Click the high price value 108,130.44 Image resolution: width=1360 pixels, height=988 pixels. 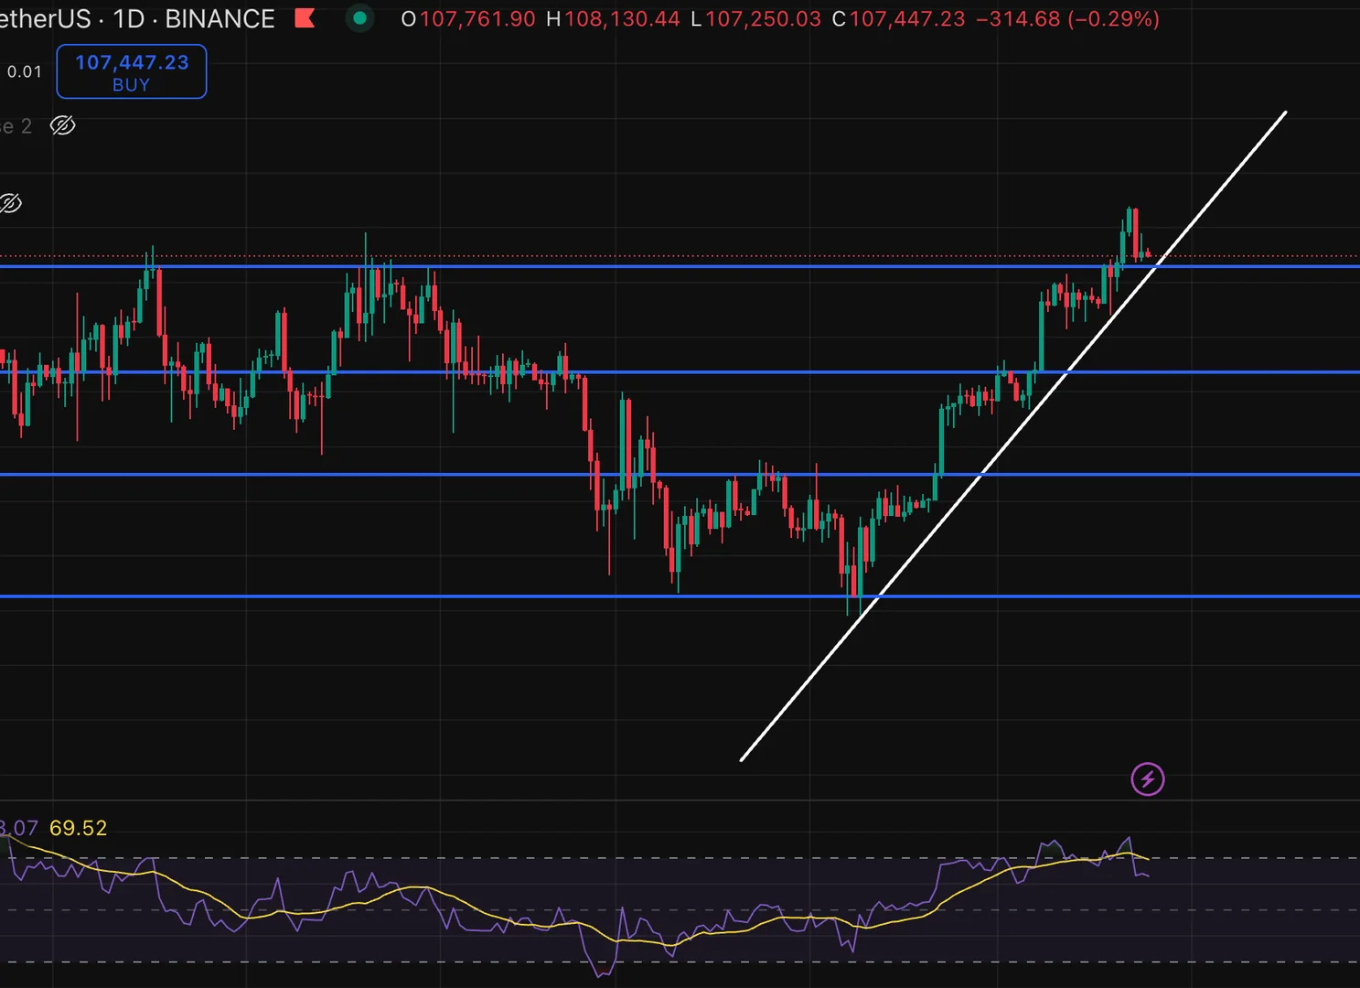click(622, 18)
